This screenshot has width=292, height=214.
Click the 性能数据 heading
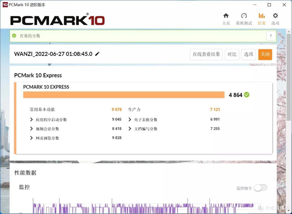click(x=25, y=173)
